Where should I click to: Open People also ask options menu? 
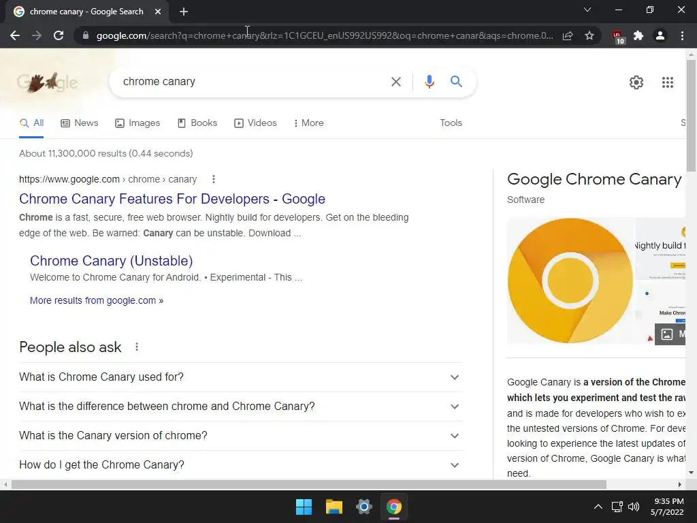click(137, 347)
